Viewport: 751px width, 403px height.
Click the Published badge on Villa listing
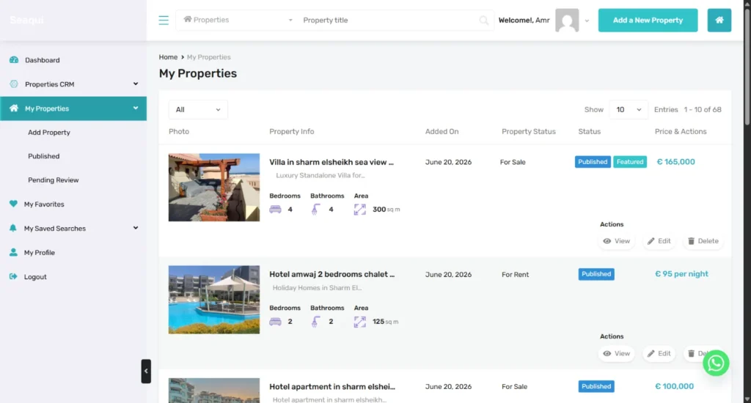[x=593, y=162]
